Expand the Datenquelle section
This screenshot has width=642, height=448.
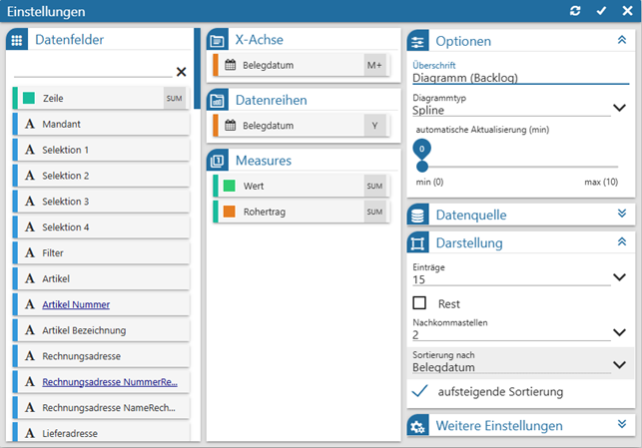[x=621, y=214]
